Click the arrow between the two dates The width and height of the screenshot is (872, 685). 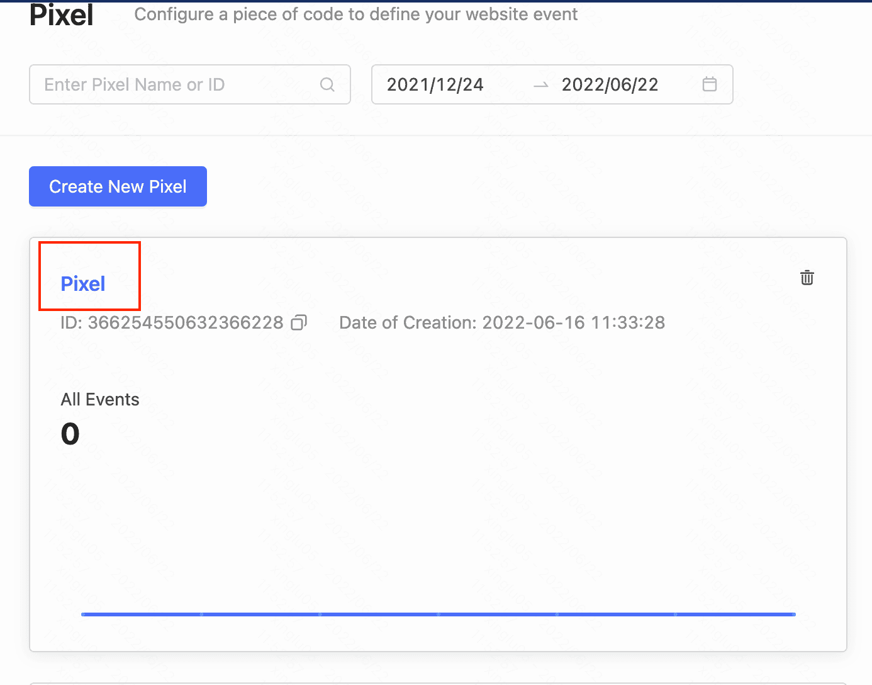(540, 85)
